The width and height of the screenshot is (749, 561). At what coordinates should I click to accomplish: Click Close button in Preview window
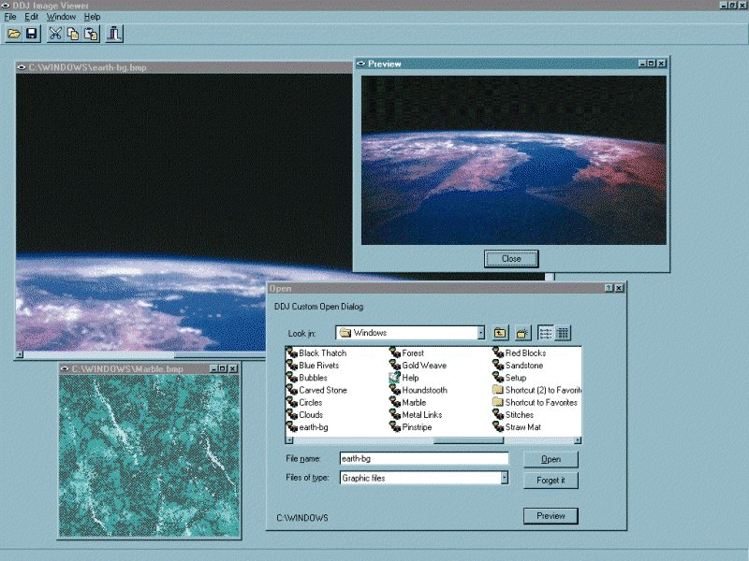pyautogui.click(x=511, y=259)
